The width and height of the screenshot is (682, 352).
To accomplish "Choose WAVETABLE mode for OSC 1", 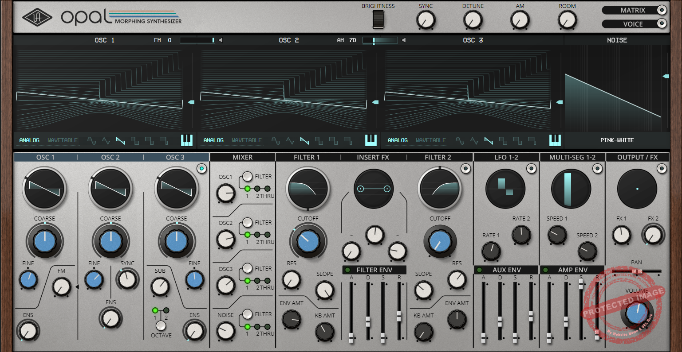I will [x=63, y=140].
